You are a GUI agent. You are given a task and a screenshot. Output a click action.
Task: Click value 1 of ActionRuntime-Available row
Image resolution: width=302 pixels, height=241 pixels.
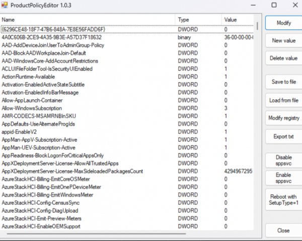tap(225, 76)
